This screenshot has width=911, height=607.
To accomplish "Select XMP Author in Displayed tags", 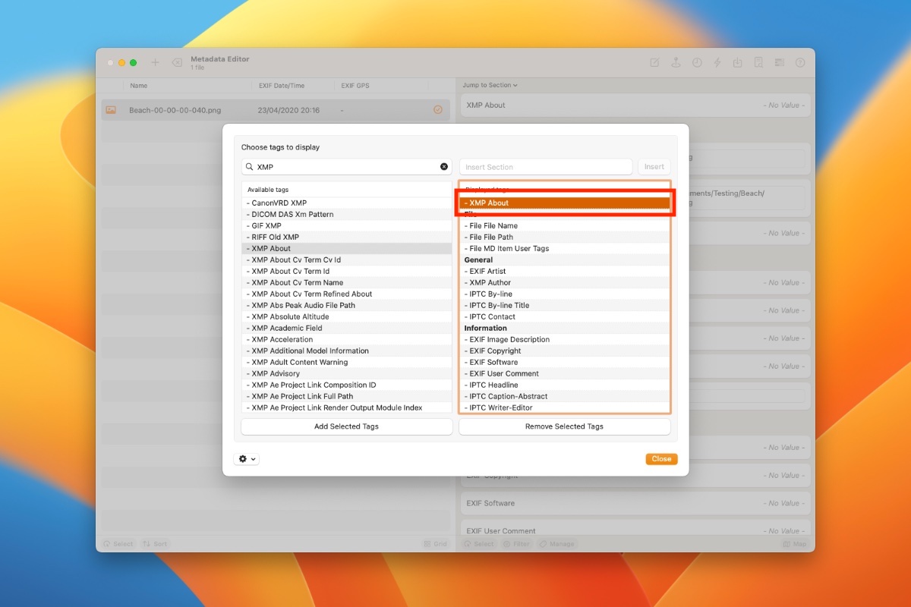I will pyautogui.click(x=565, y=282).
